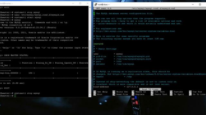Click the '# port = 3306' line

pyautogui.click(x=108, y=61)
